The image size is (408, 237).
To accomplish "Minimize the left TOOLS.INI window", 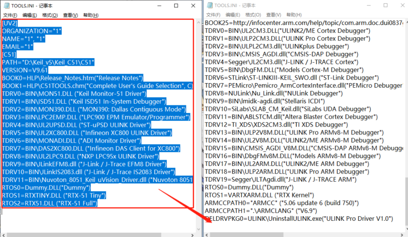I will pos(159,5).
